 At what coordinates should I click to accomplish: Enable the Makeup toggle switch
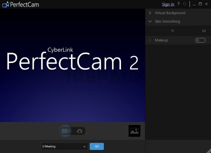coord(200,40)
